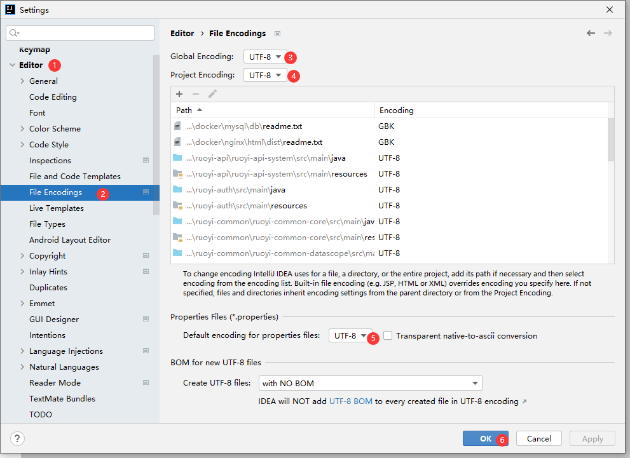Open TODO settings page
The width and height of the screenshot is (630, 458).
click(x=40, y=414)
